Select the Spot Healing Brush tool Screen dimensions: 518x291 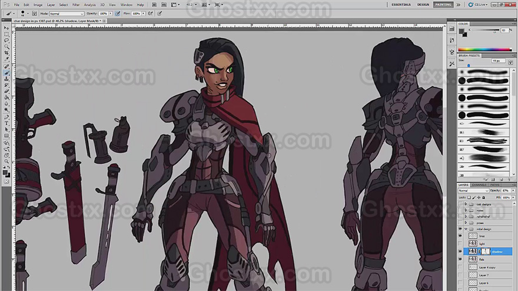pos(6,66)
